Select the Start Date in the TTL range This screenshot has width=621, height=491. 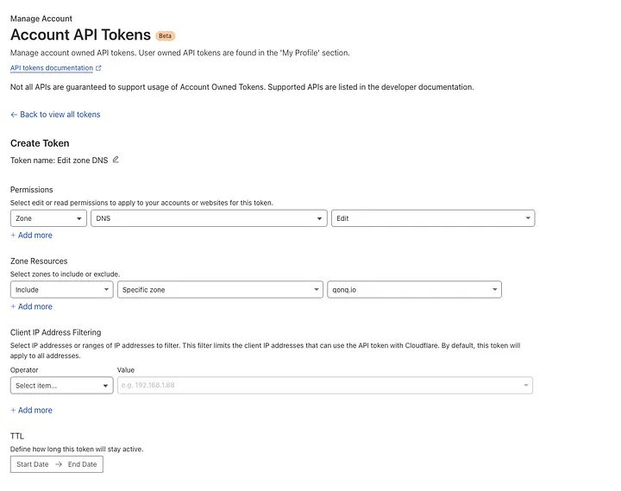[x=33, y=464]
